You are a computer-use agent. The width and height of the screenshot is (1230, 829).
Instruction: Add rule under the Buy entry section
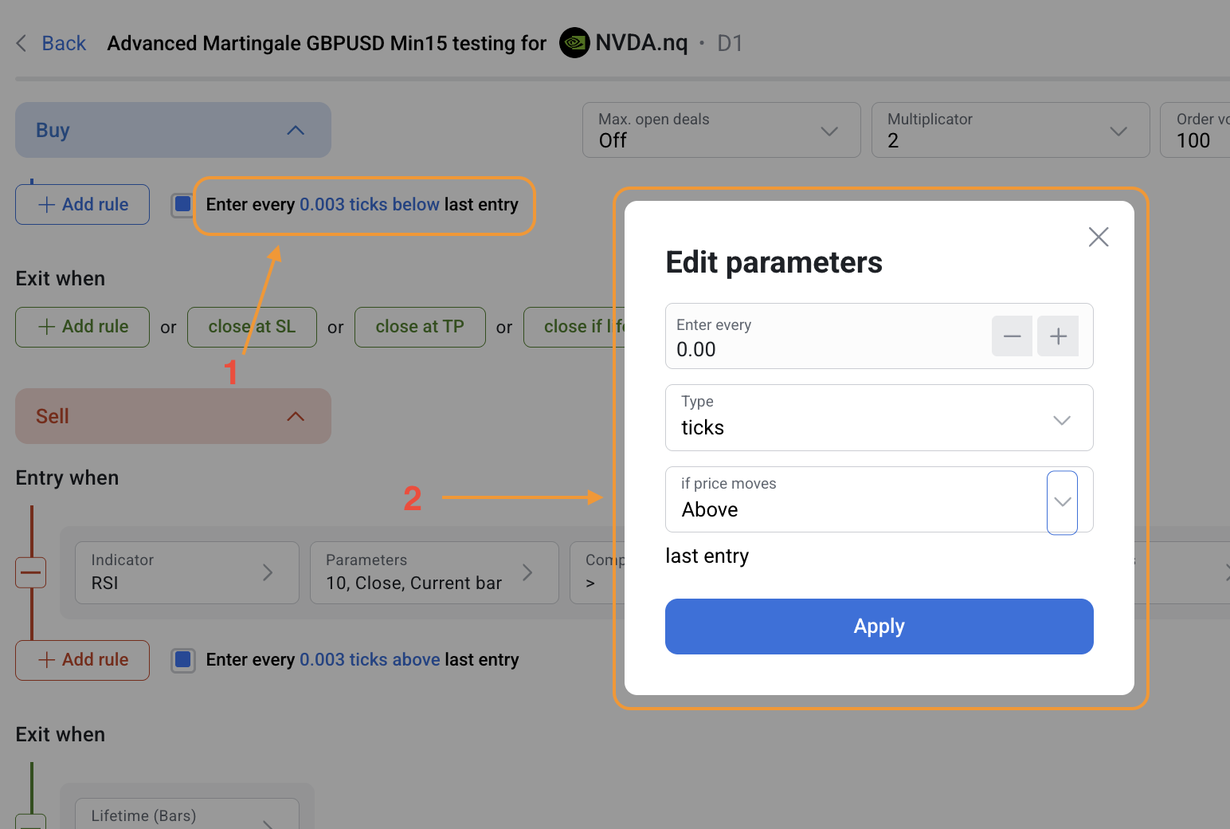pos(83,204)
